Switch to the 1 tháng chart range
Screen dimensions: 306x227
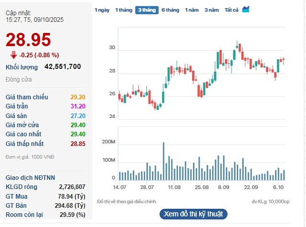click(x=124, y=10)
